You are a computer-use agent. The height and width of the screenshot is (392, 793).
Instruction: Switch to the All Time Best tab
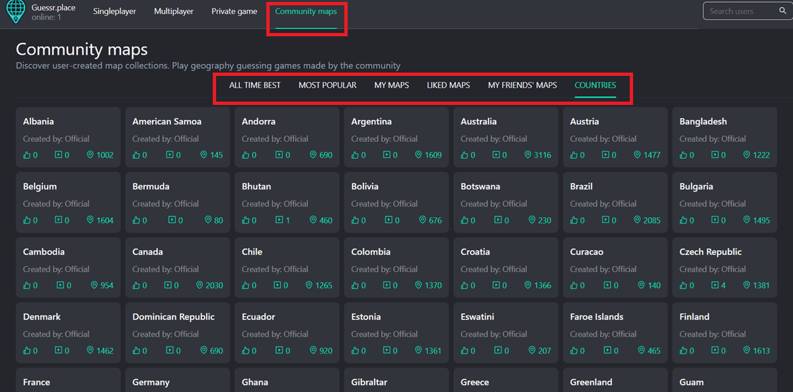(254, 85)
